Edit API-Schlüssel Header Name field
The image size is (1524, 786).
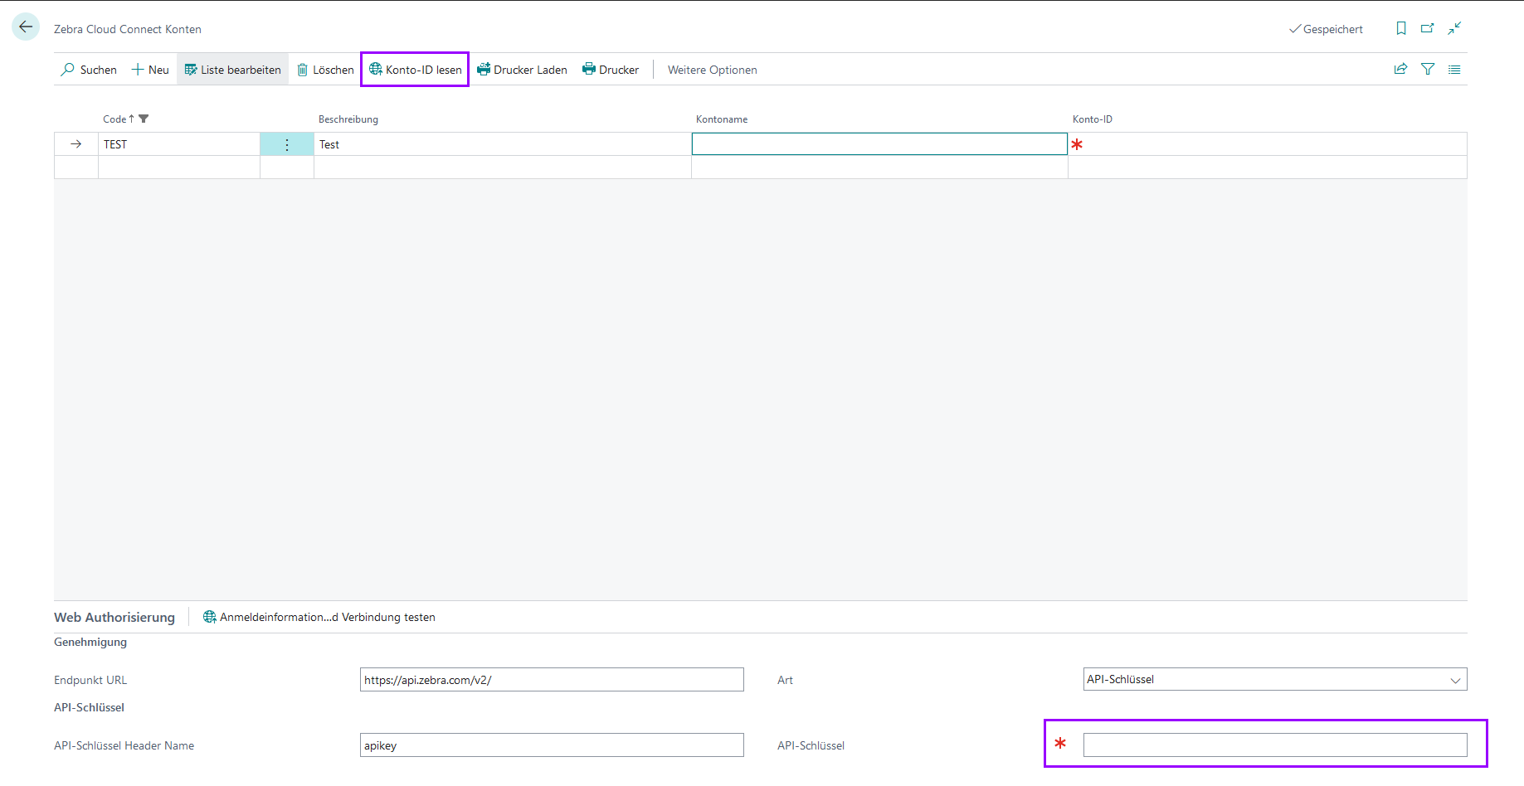552,745
